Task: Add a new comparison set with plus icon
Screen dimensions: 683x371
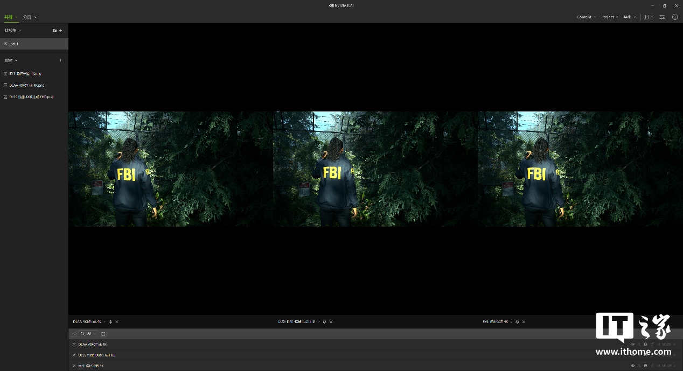Action: 61,31
